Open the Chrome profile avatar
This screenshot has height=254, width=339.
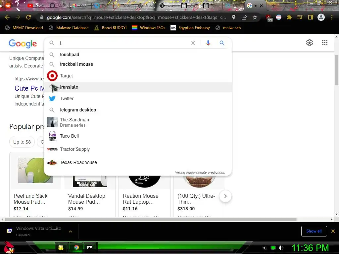pos(321,17)
